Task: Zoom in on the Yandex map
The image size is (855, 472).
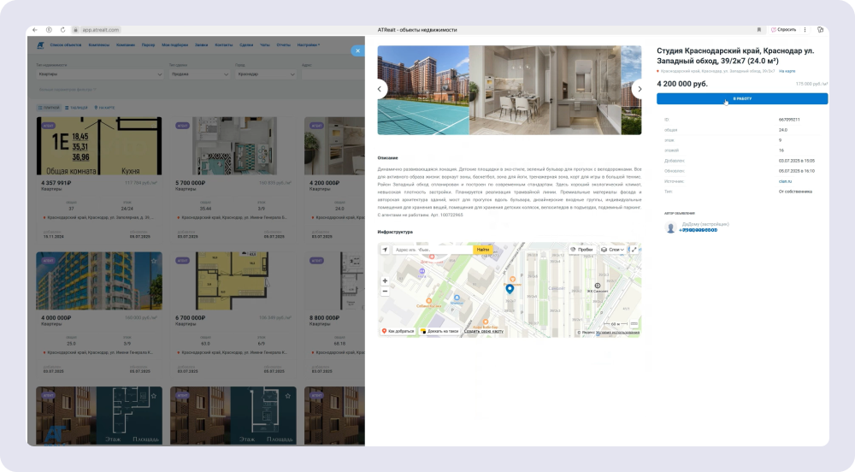Action: 385,280
